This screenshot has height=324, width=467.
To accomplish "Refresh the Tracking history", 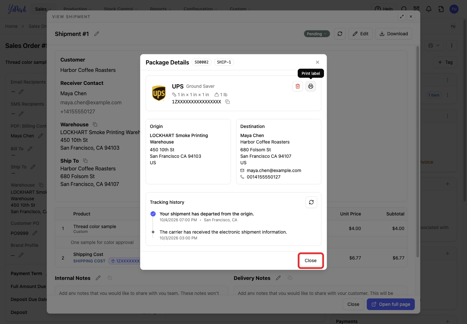I will [x=311, y=202].
